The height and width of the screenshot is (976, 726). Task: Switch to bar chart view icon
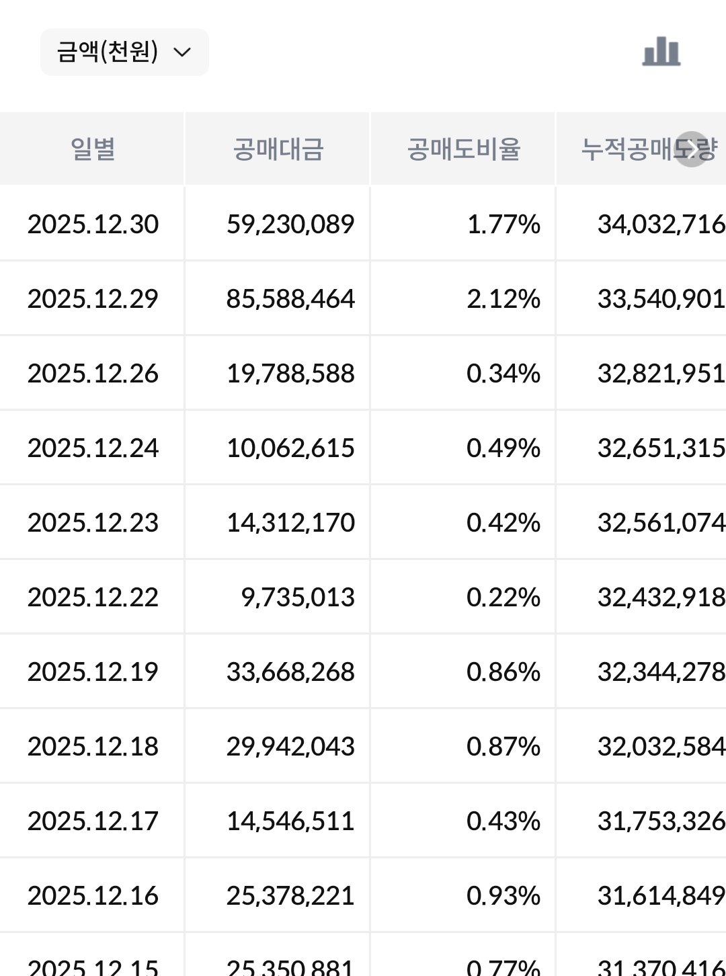point(661,52)
